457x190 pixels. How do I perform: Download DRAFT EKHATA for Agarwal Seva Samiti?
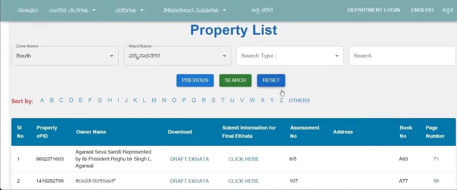[190, 159]
